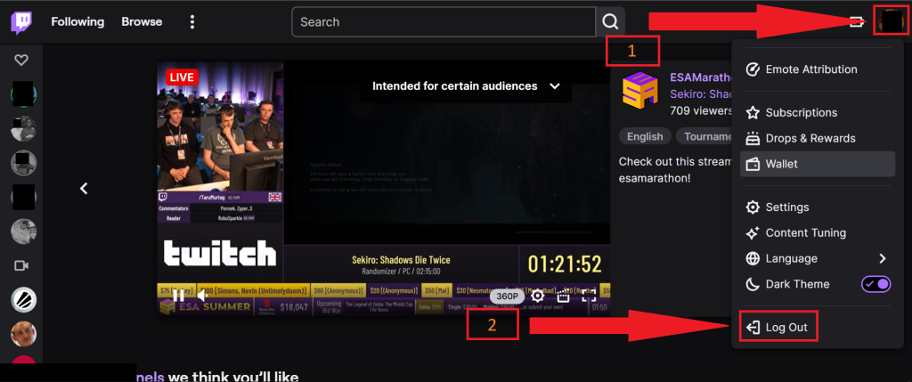Screen dimensions: 912x382
Task: Open the Following page
Action: point(77,22)
